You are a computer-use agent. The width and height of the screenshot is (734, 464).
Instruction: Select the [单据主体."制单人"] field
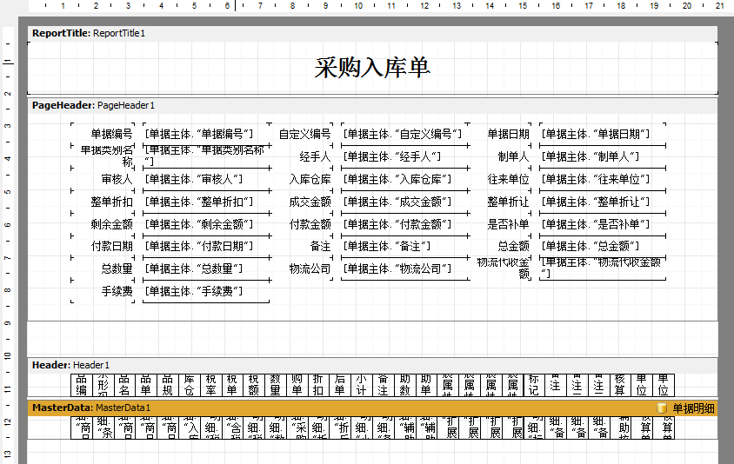coord(602,156)
